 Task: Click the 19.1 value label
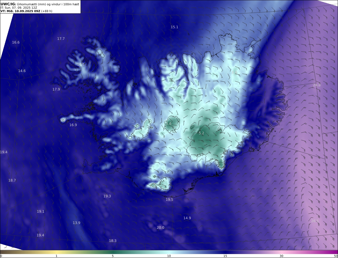coord(41,212)
